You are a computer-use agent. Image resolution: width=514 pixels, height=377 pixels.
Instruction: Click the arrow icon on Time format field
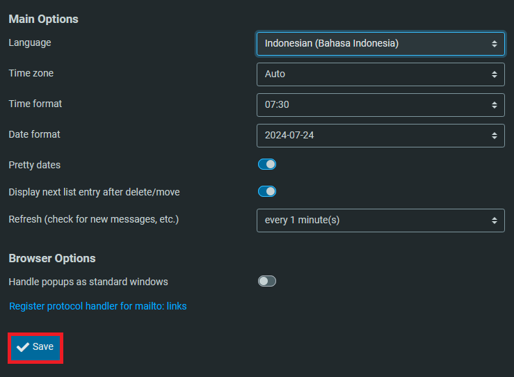tap(494, 104)
